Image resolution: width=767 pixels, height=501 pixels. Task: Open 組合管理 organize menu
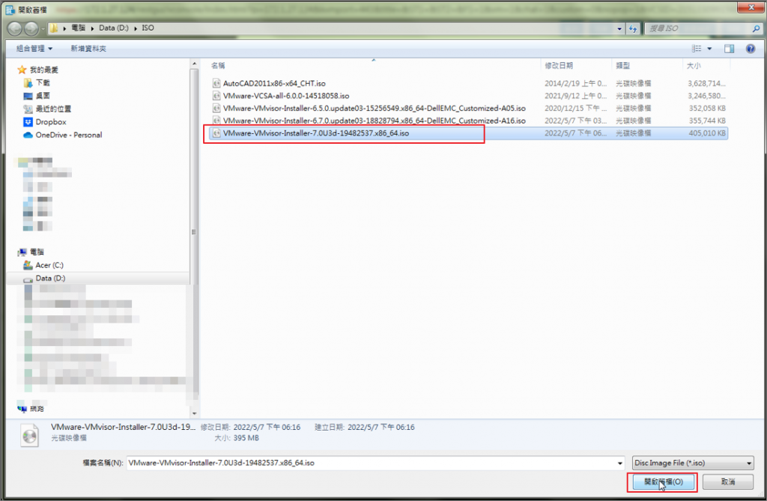click(34, 49)
